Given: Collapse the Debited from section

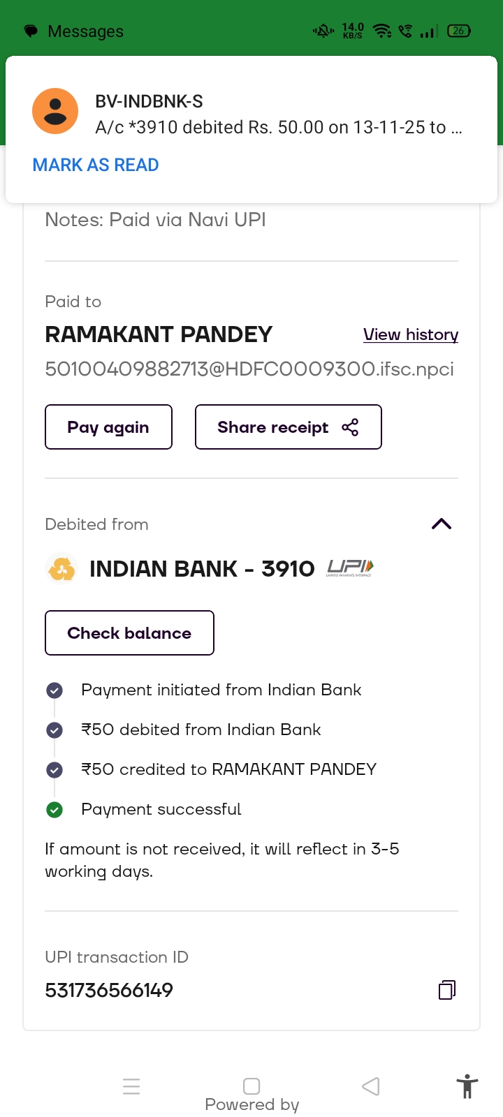Looking at the screenshot, I should point(442,524).
